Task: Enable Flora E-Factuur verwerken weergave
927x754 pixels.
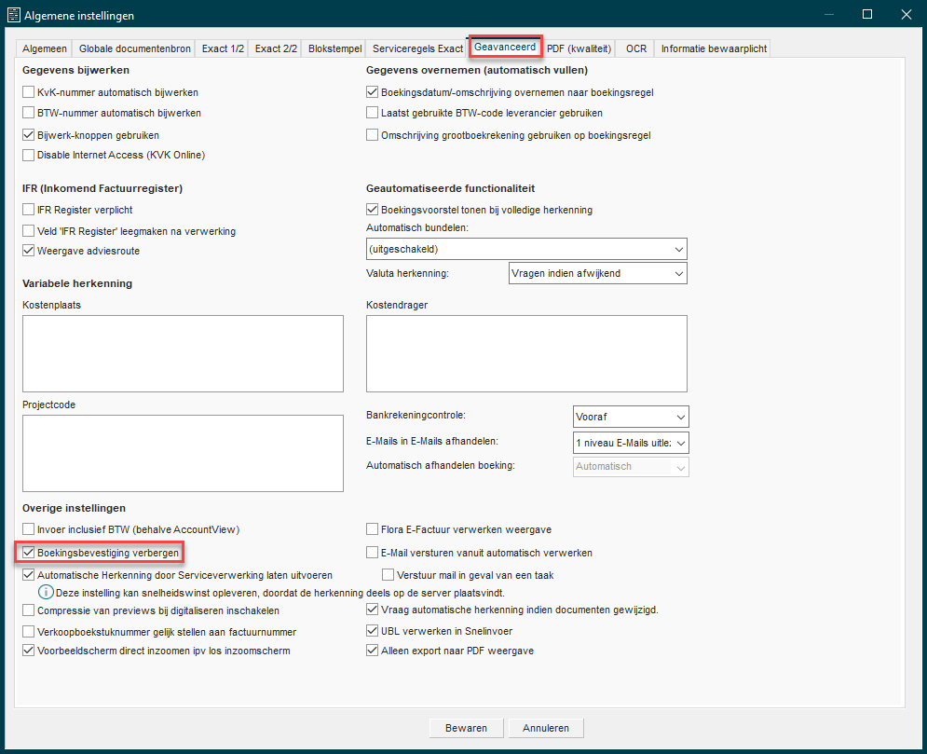Action: (373, 529)
